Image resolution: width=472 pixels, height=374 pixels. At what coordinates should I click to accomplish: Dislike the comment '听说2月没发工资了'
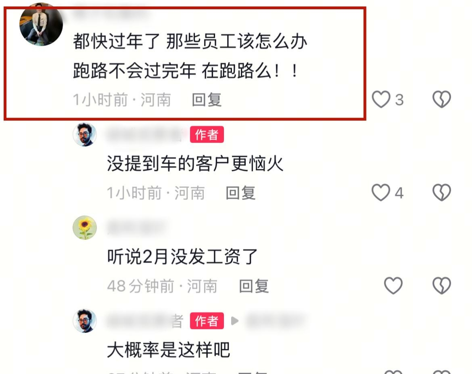coord(442,285)
